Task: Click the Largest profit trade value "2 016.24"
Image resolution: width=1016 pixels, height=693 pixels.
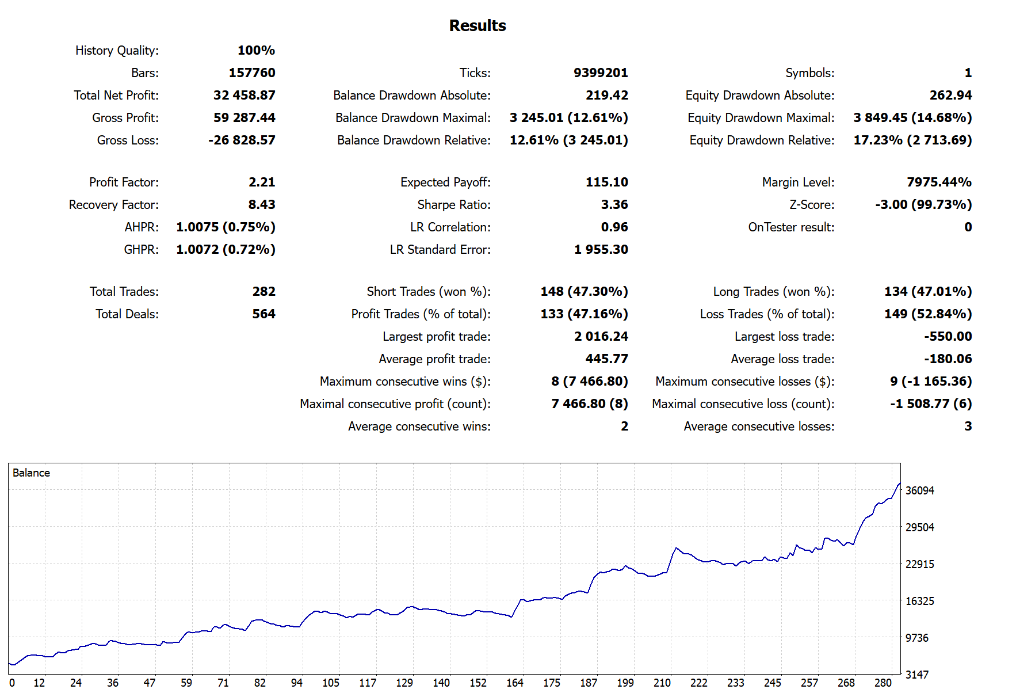Action: coord(601,337)
